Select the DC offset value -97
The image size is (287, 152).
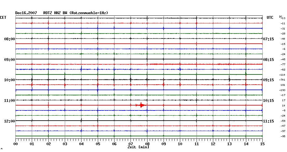tap(283, 131)
